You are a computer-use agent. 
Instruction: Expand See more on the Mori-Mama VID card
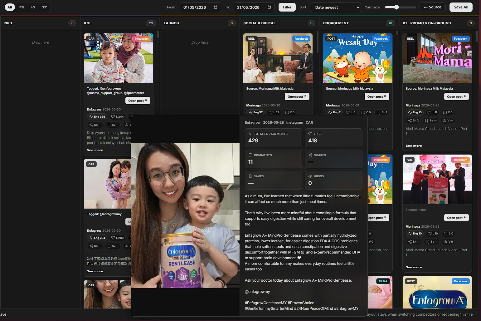(414, 267)
